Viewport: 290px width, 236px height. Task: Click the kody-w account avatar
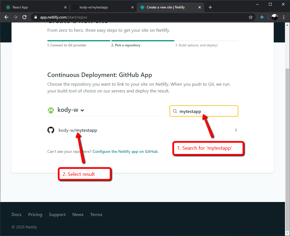(51, 110)
